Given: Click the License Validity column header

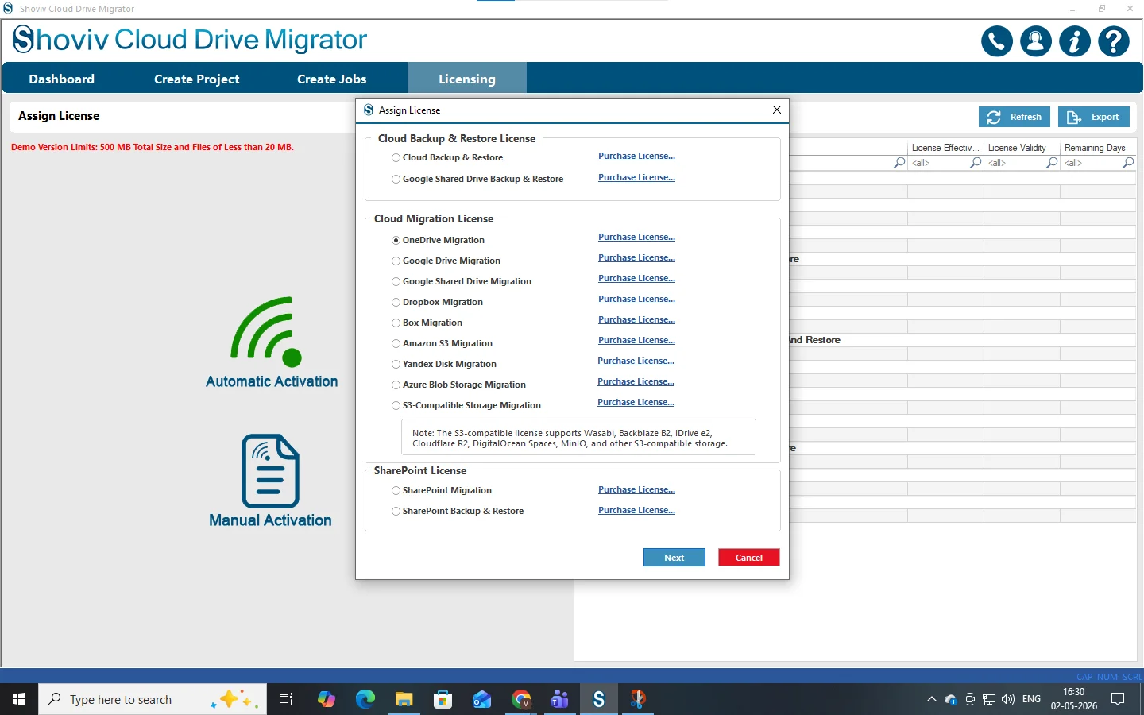Looking at the screenshot, I should point(1022,148).
